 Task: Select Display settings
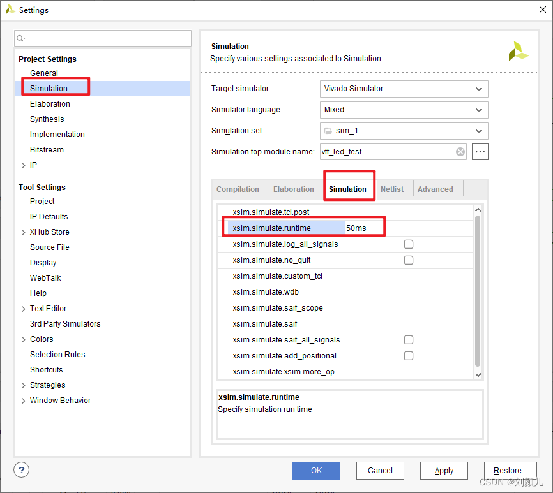(x=43, y=263)
